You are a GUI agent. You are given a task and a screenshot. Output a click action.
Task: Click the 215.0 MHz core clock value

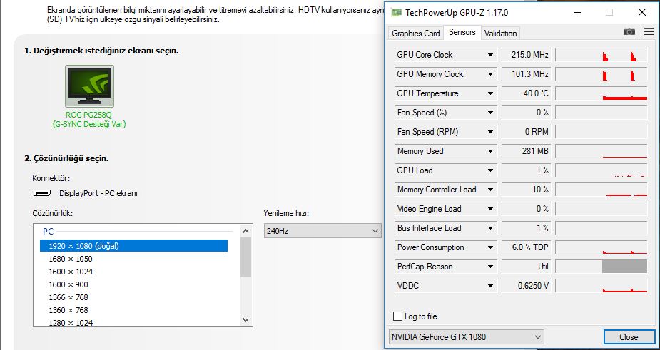526,55
